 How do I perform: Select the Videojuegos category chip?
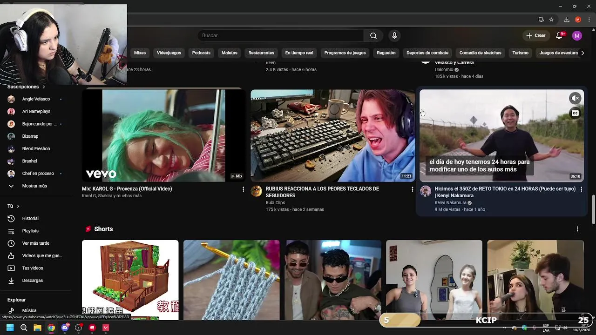pos(169,53)
